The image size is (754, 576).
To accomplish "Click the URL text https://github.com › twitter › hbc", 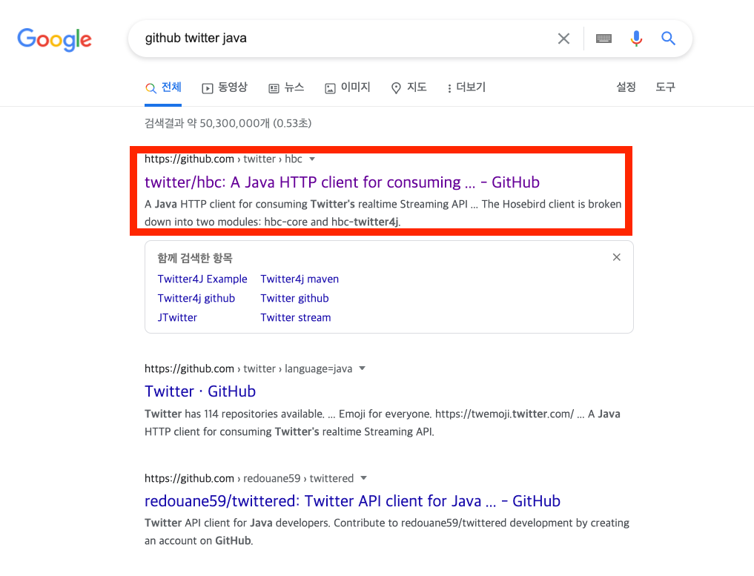I will [224, 159].
